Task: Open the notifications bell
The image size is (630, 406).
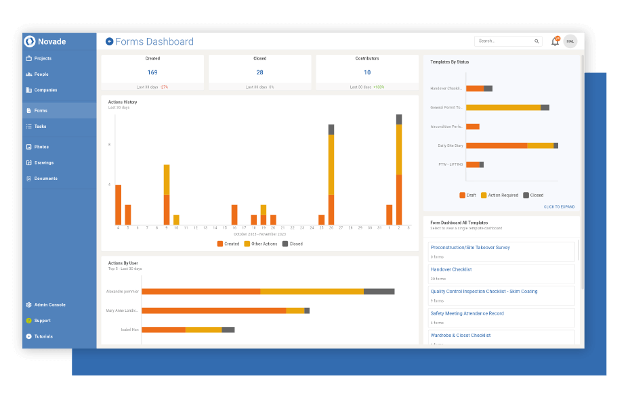Action: tap(555, 41)
